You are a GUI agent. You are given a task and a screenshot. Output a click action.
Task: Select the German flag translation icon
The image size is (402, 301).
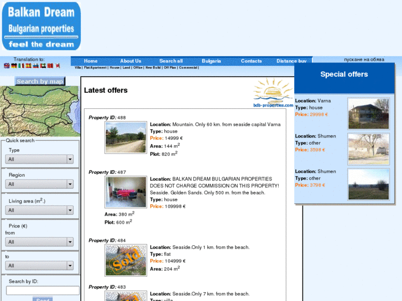(x=14, y=66)
